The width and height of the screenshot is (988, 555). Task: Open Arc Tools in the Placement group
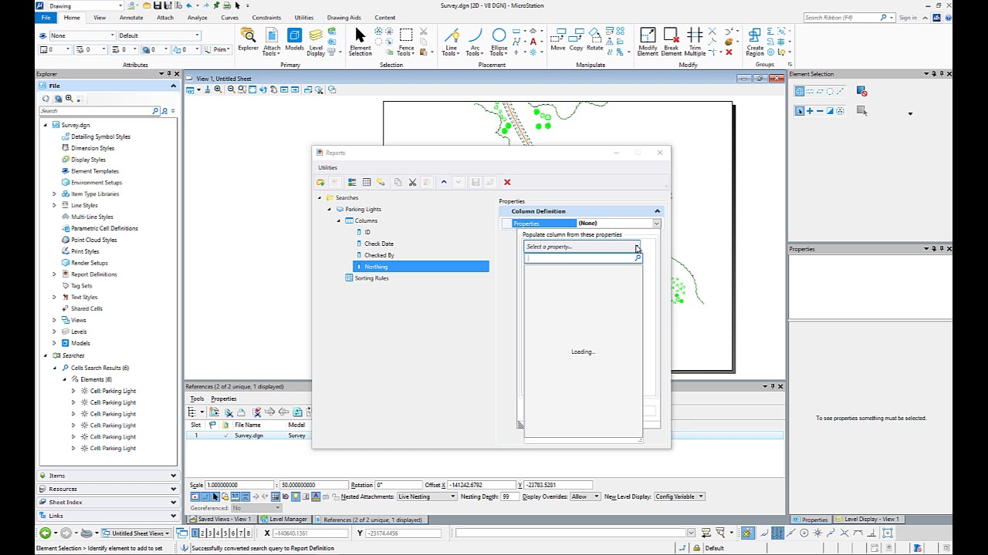coord(475,42)
